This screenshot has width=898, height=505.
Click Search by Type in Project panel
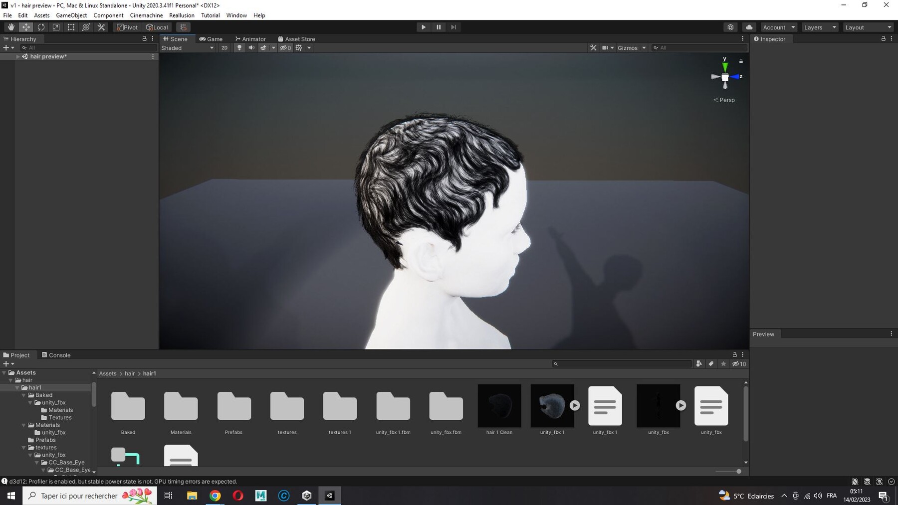click(699, 364)
